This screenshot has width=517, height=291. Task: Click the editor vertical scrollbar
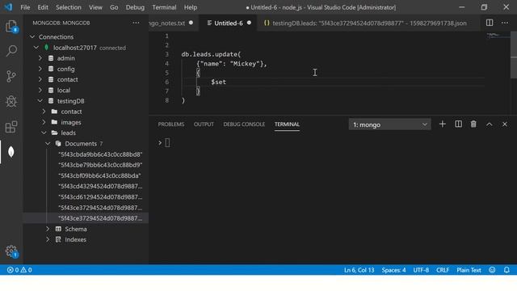[x=514, y=56]
